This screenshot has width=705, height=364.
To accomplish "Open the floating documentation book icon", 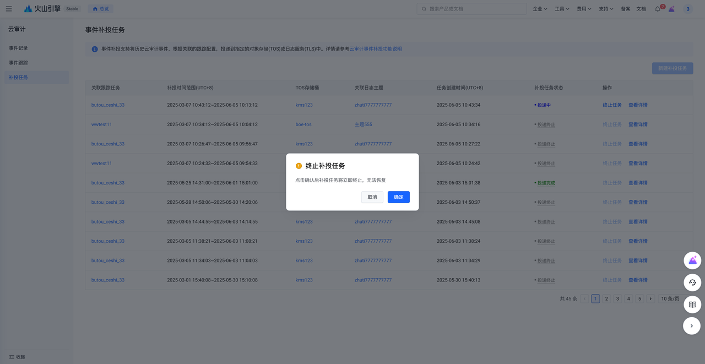I will 692,305.
